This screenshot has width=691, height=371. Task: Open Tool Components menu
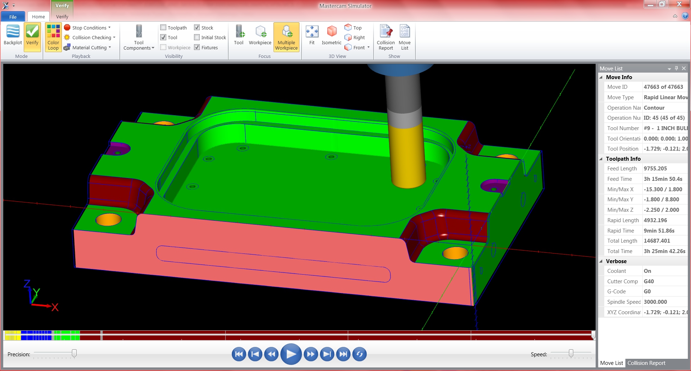pyautogui.click(x=139, y=37)
